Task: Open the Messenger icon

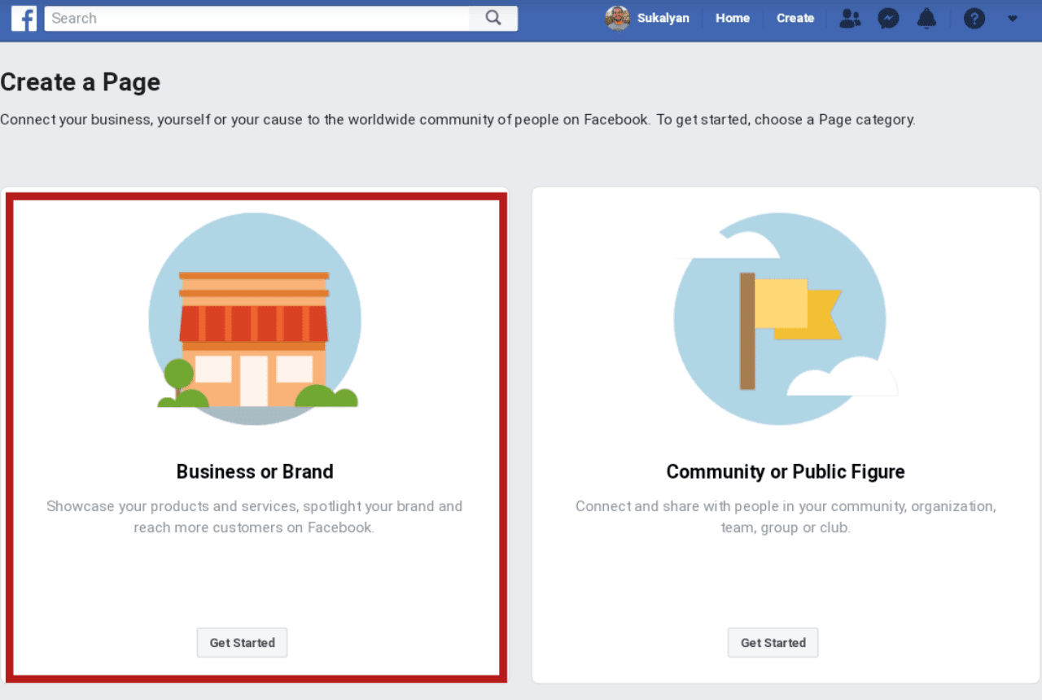Action: [x=888, y=18]
